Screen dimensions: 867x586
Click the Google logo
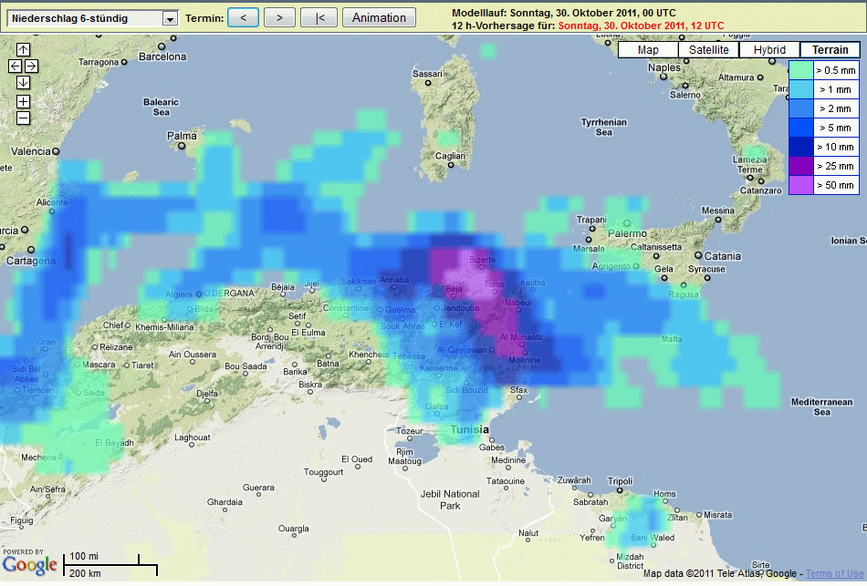click(x=30, y=564)
